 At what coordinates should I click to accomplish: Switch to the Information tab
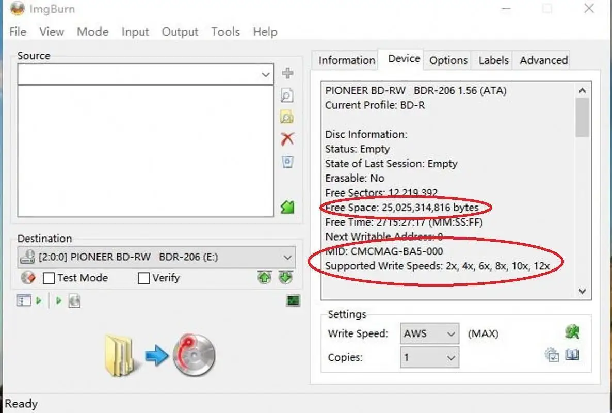click(x=347, y=60)
